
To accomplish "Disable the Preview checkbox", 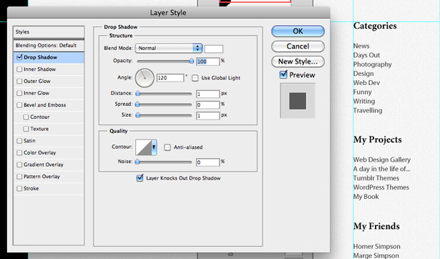I will [283, 74].
